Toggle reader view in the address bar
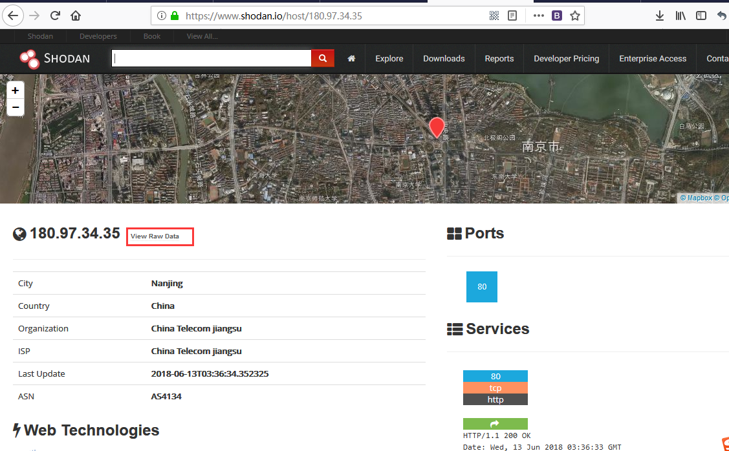Screen dimensions: 729x451 [512, 16]
